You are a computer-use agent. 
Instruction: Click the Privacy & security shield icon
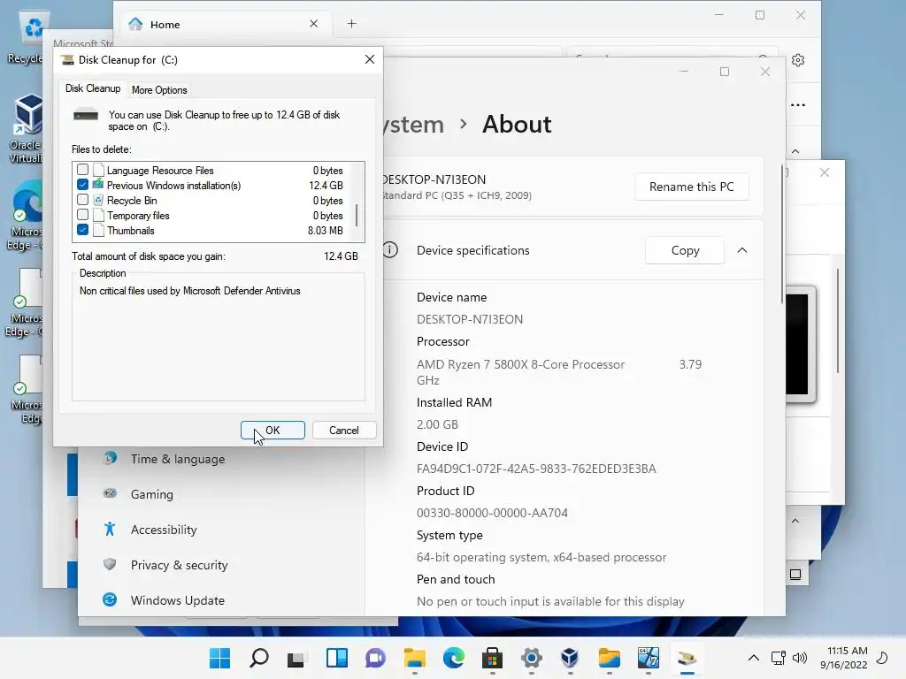pyautogui.click(x=110, y=564)
